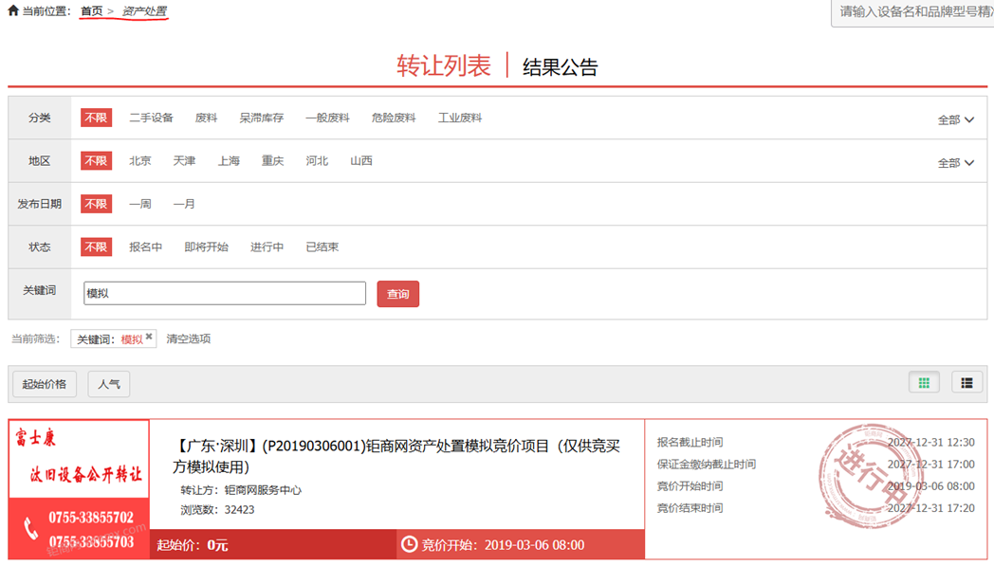Open 资产处置 breadcrumb link

click(x=144, y=10)
